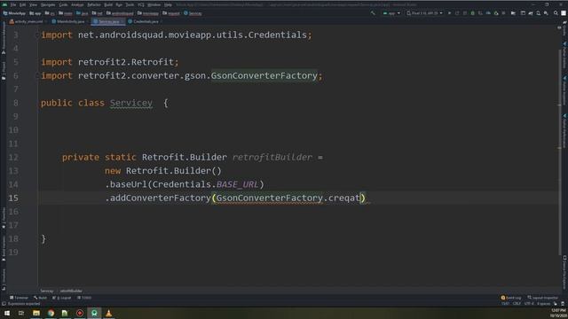The height and width of the screenshot is (319, 568).
Task: Click the app module breadcrumb
Action: [x=35, y=13]
